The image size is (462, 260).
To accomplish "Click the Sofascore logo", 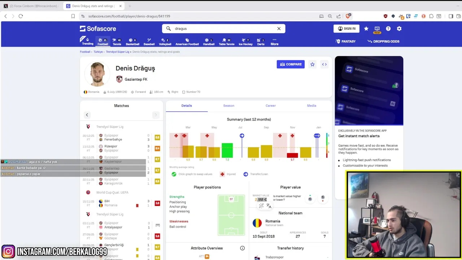I will click(98, 29).
